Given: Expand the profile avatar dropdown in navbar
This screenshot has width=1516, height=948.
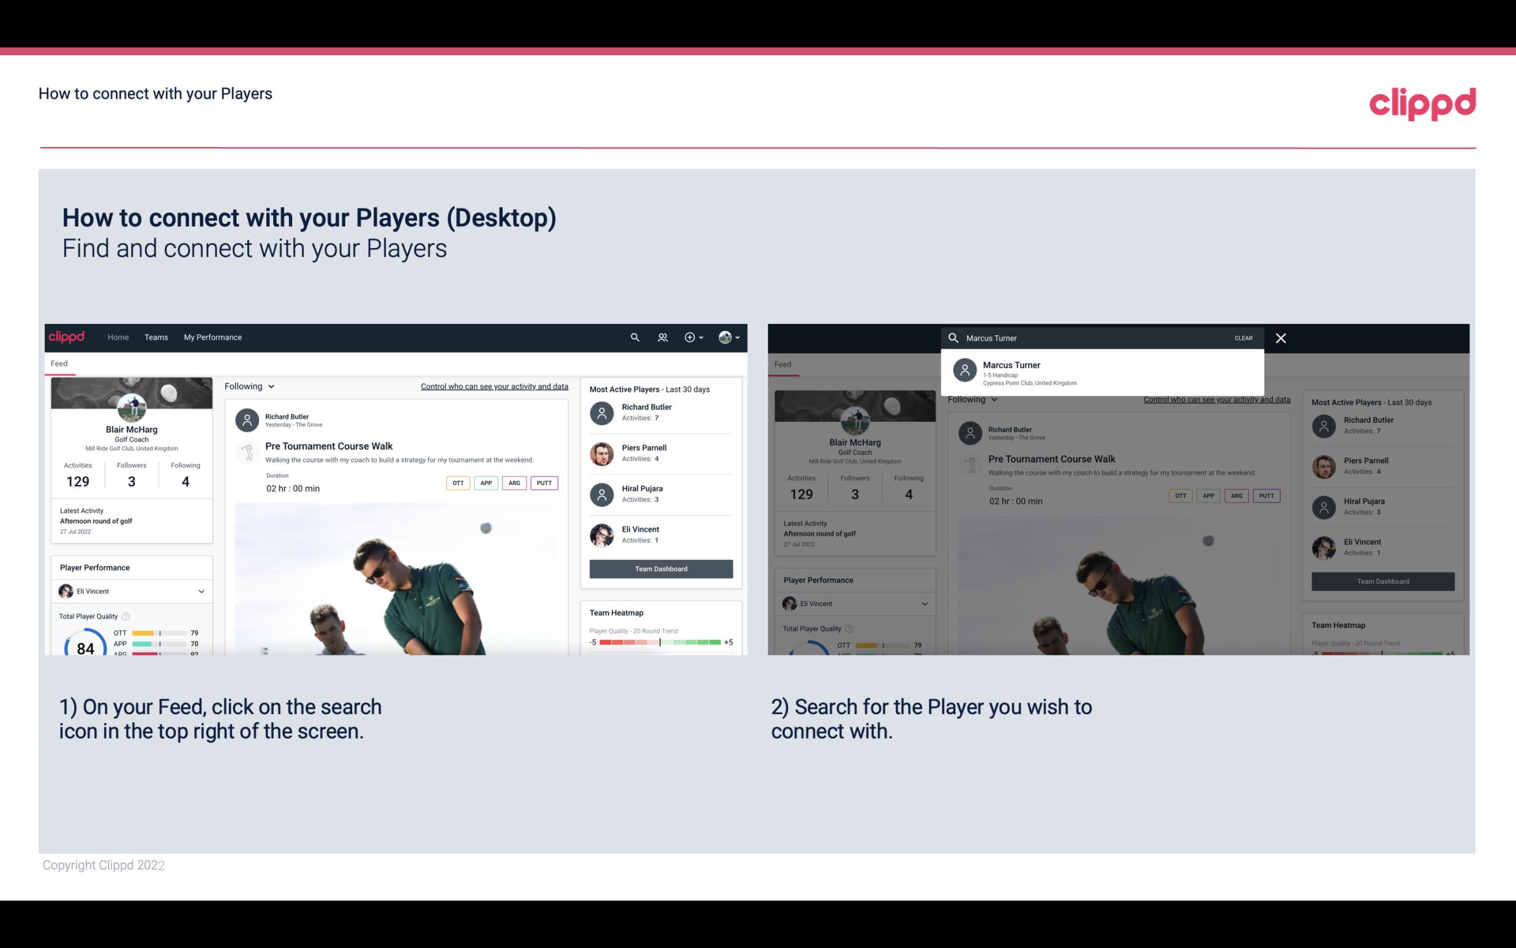Looking at the screenshot, I should [729, 337].
